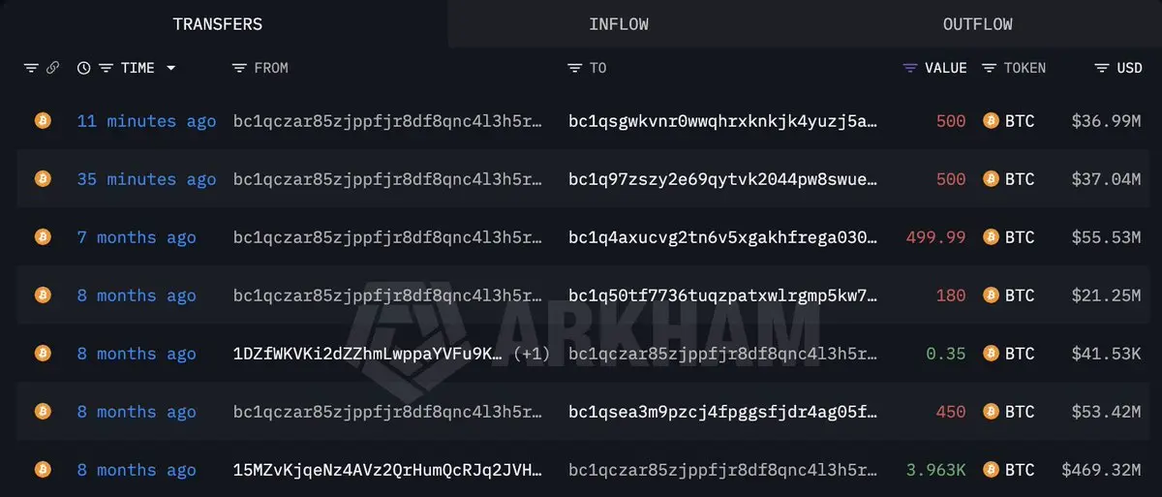Open the TOKEN column filter icon

click(x=989, y=68)
